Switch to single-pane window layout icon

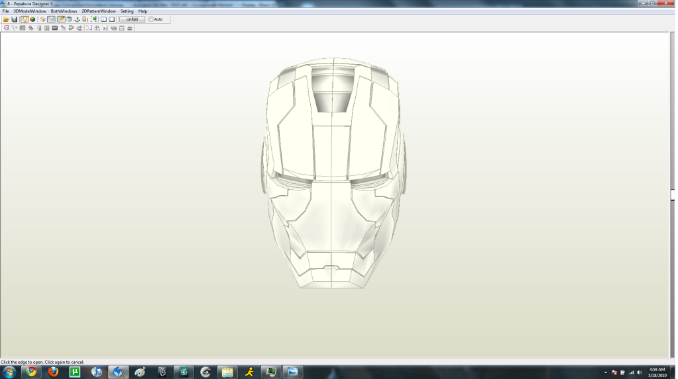pyautogui.click(x=112, y=19)
